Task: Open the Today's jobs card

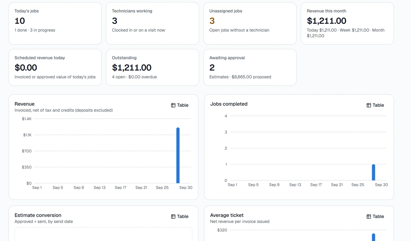Action: 55,23
